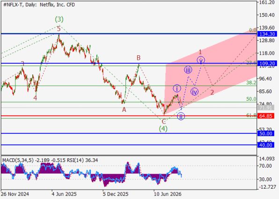Select the 5 Dec 2025 date marker
The height and width of the screenshot is (199, 279).
(115, 194)
